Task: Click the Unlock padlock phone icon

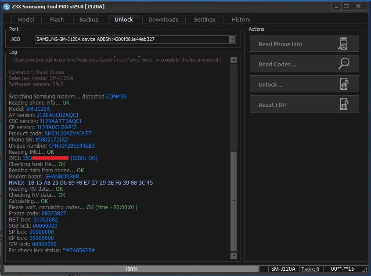Action: point(344,84)
